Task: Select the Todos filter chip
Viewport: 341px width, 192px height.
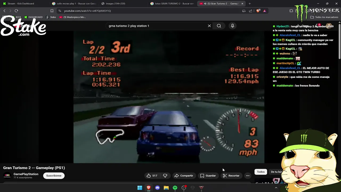Action: coord(261,172)
